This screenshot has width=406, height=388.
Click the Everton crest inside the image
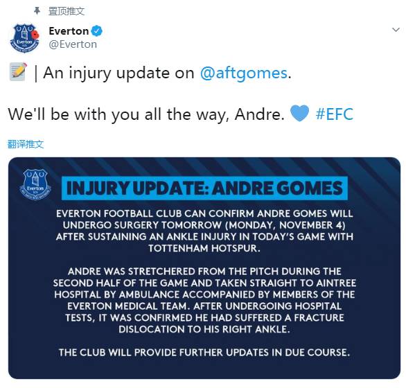pyautogui.click(x=35, y=184)
